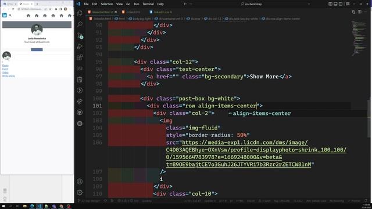
Task: Click the post input field beside the small avatar
Action: click(42, 57)
